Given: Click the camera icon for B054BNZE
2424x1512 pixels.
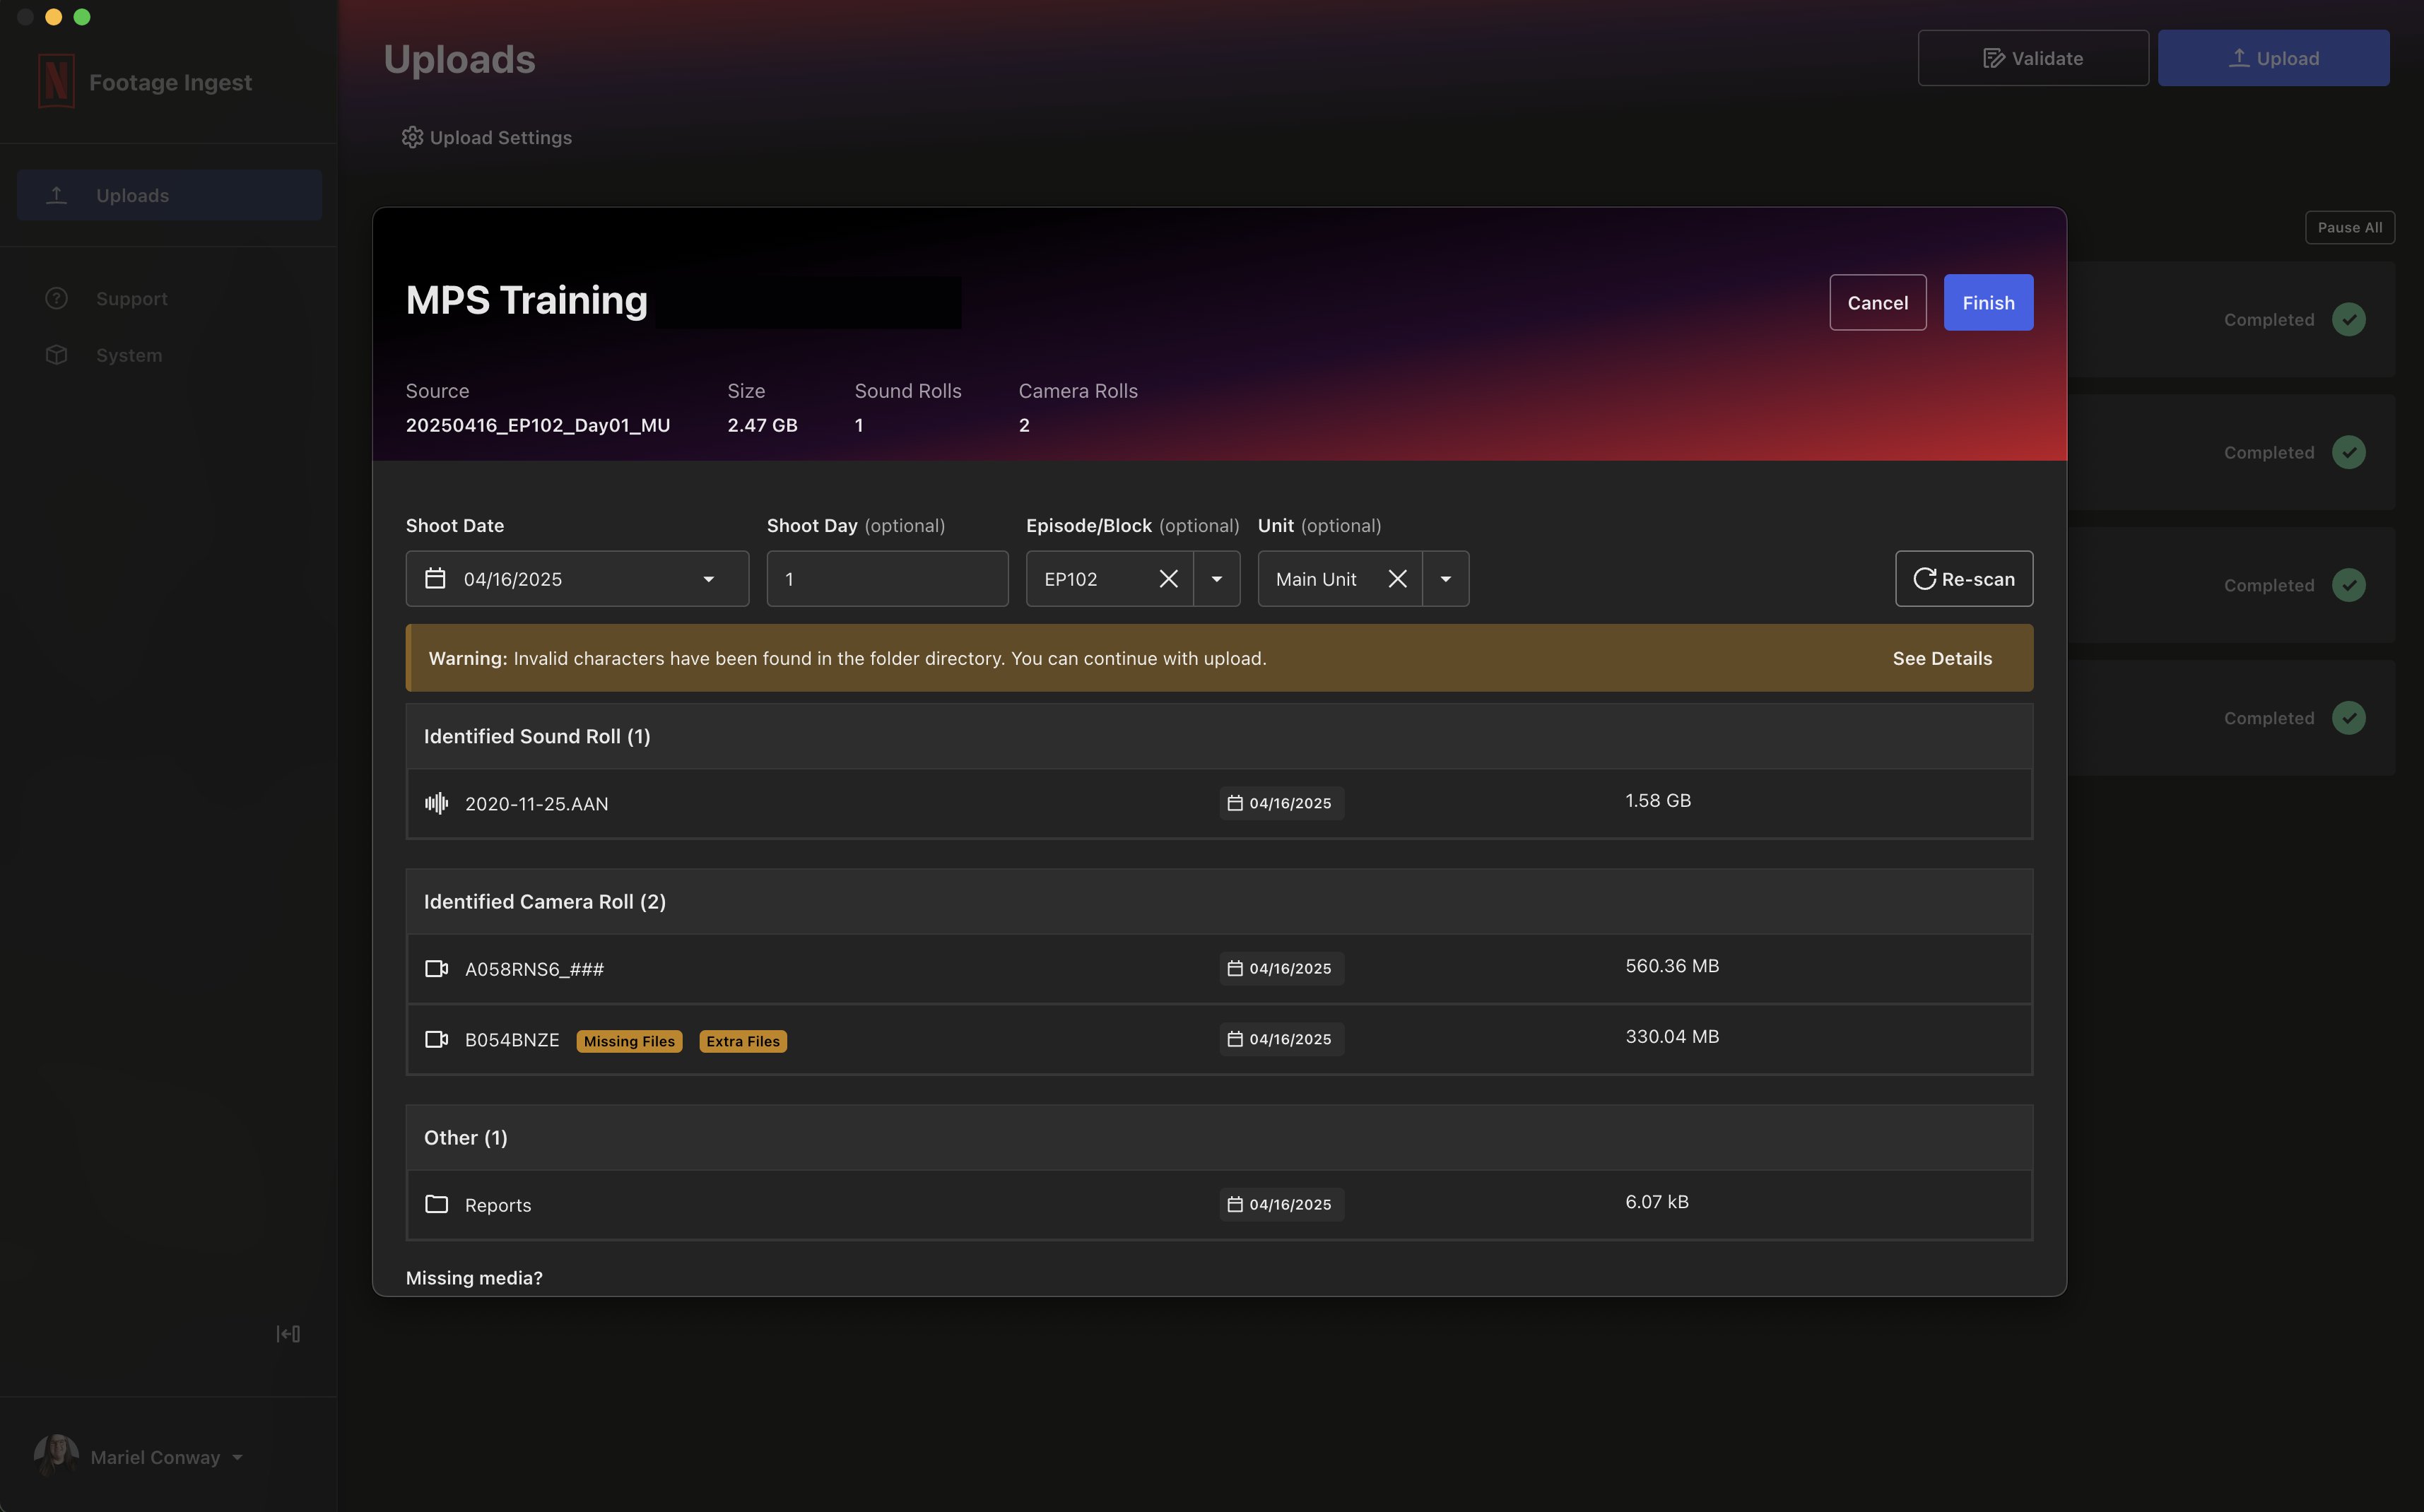Looking at the screenshot, I should [x=436, y=1039].
